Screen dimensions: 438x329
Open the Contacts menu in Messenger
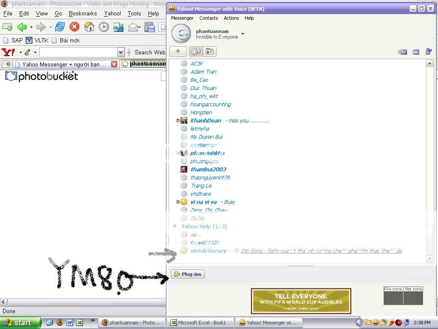208,18
